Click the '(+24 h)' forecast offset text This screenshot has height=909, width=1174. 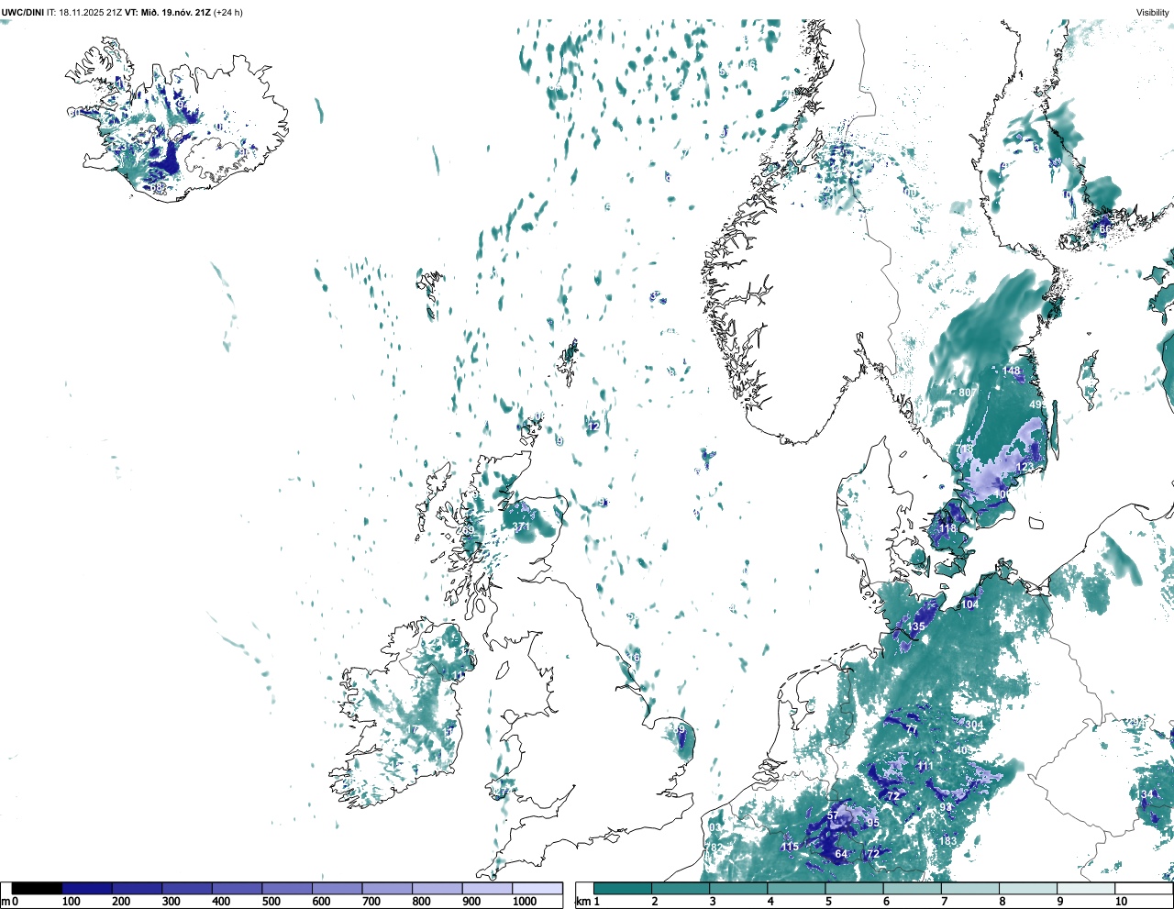(x=228, y=12)
